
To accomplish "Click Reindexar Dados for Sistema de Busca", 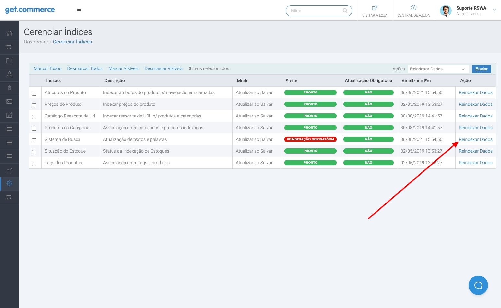I will tap(475, 139).
